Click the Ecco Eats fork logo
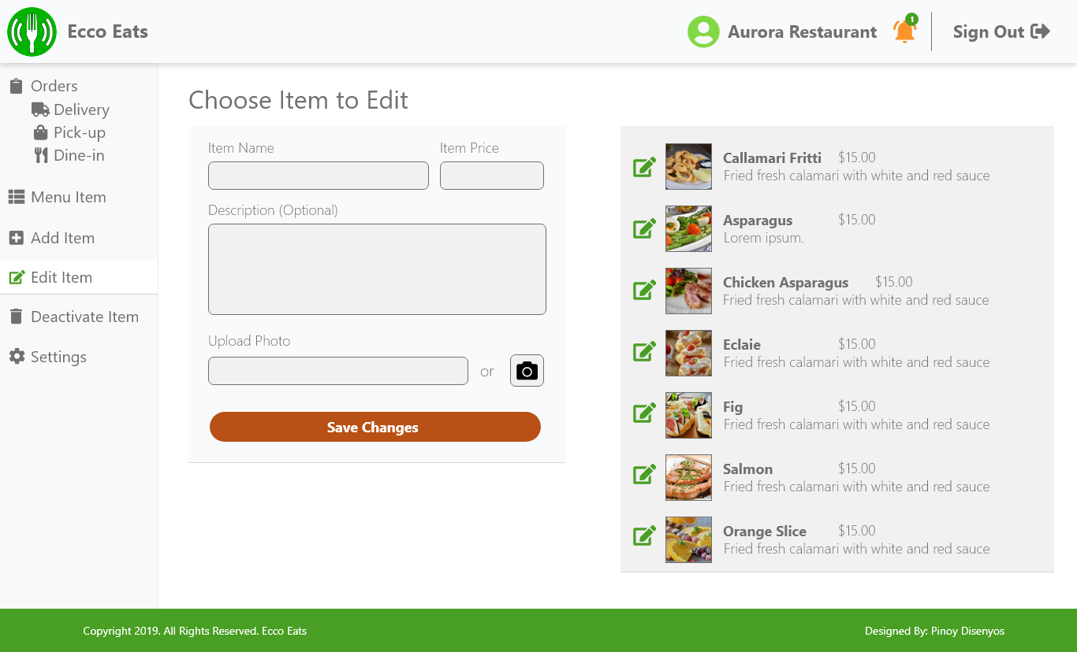 [x=32, y=31]
